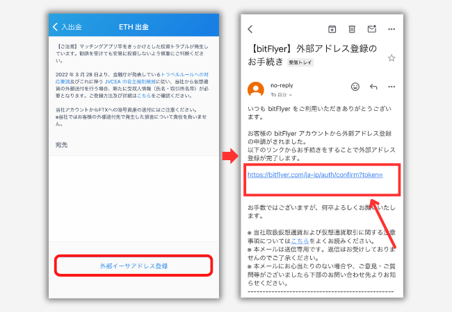Click the email subject 外部アドレス登録のお手続き
Viewport: 452px width, 312px height.
[x=312, y=55]
